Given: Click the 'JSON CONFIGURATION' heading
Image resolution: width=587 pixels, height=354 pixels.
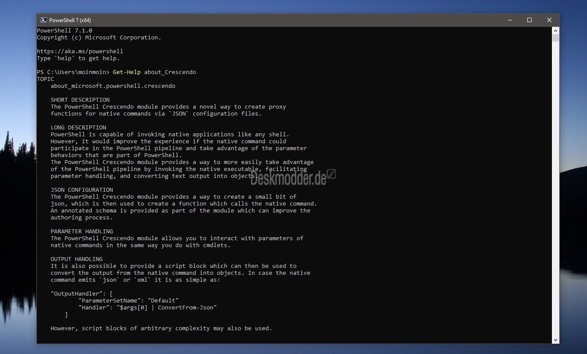Looking at the screenshot, I should click(x=82, y=190).
